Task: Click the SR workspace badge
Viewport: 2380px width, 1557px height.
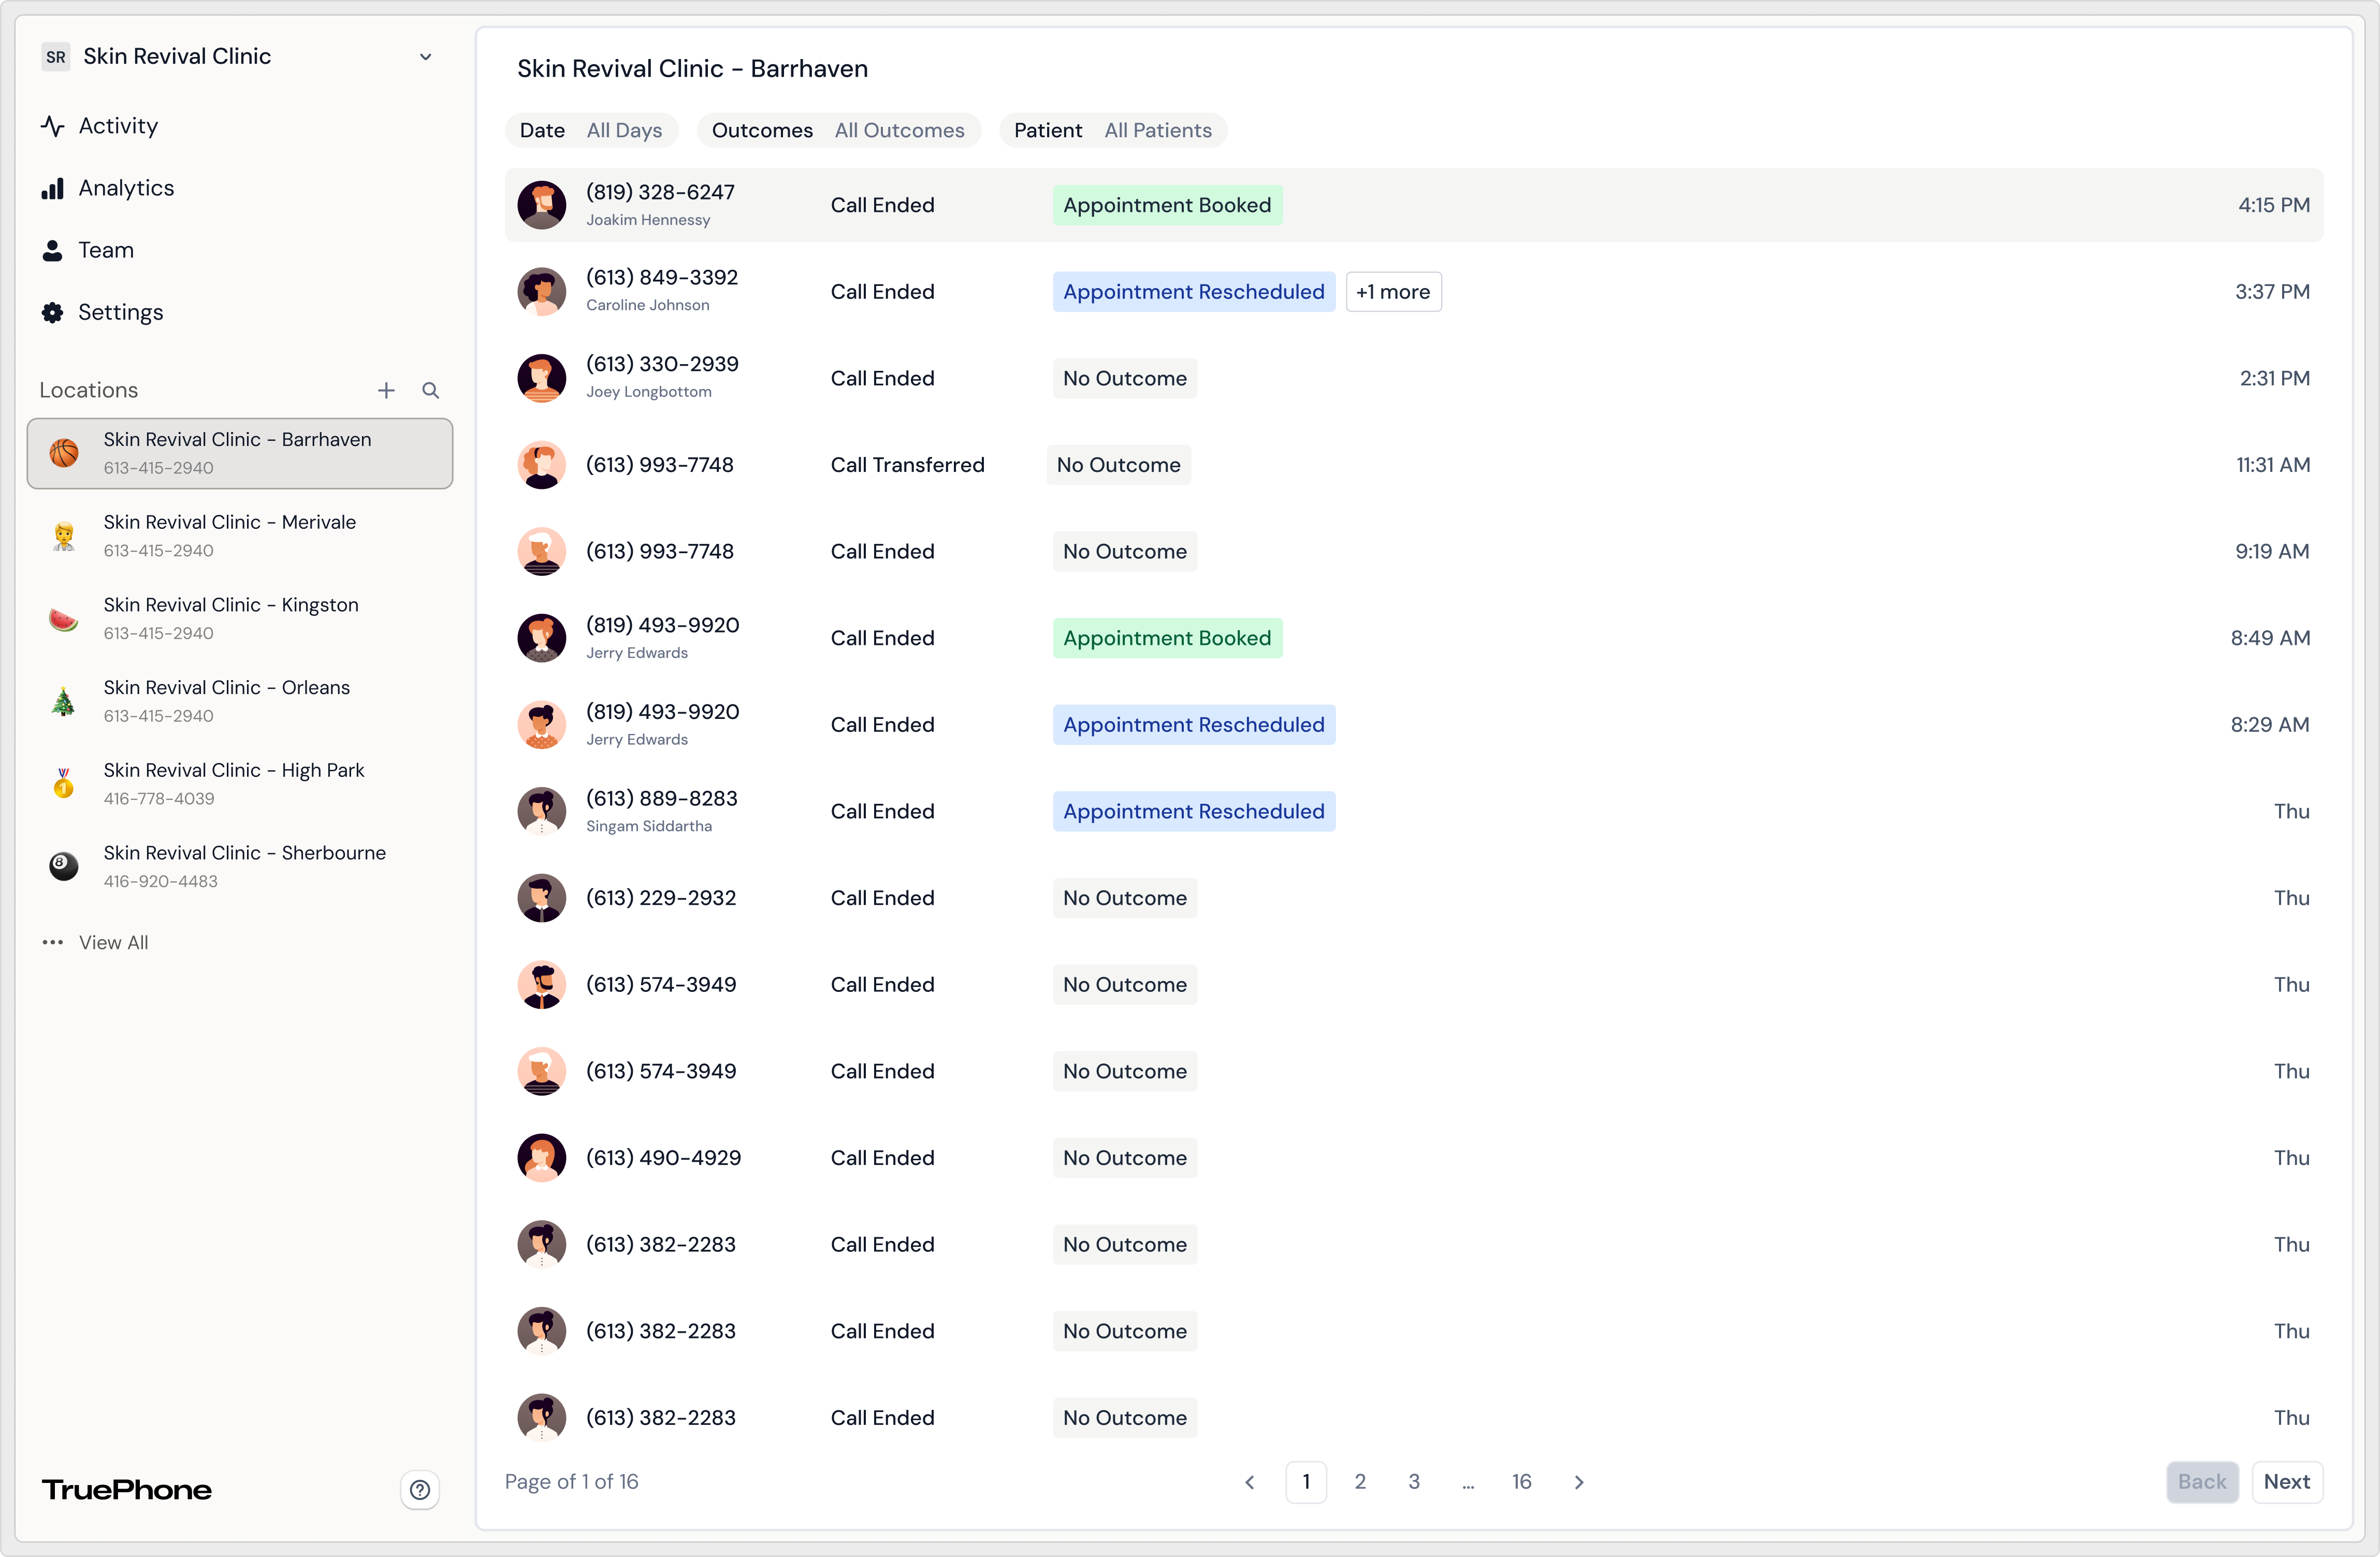Action: [x=56, y=57]
